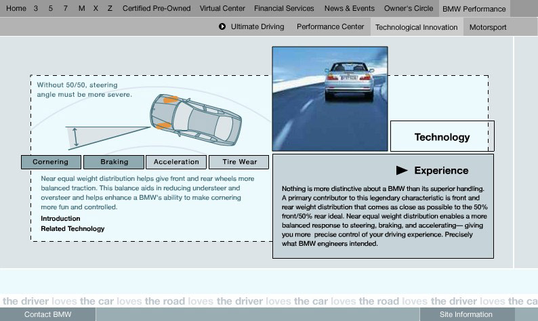The image size is (538, 321).
Task: Open the Introduction link
Action: [60, 219]
